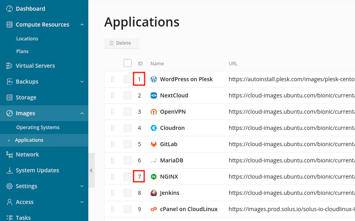Click the WordPress logo icon
This screenshot has height=221, width=355.
[x=154, y=79]
